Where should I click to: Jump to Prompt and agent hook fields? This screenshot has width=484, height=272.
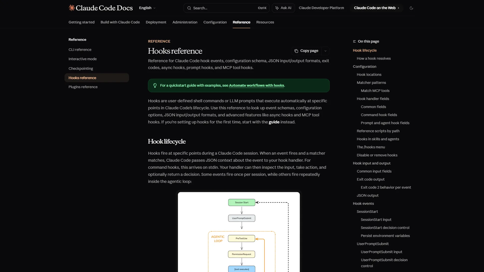[x=385, y=123]
